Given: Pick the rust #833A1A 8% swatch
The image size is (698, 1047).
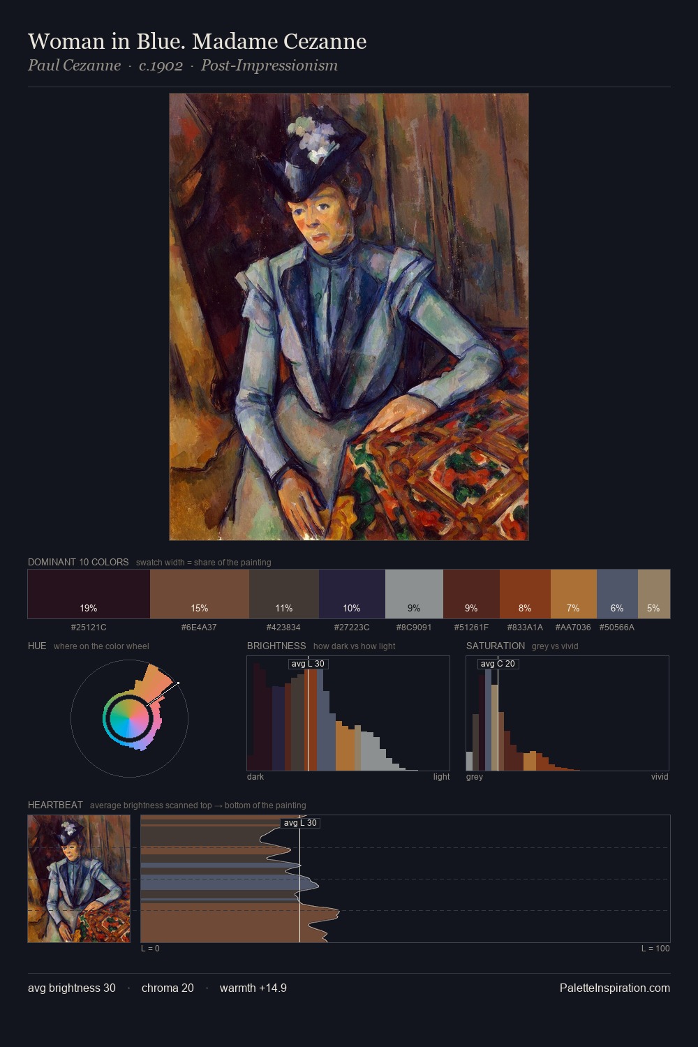Looking at the screenshot, I should [x=525, y=594].
